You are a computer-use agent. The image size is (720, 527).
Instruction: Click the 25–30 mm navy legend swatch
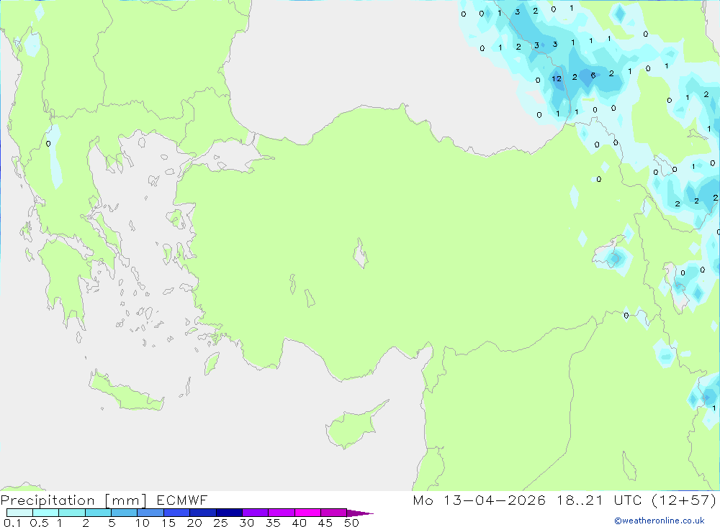pyautogui.click(x=229, y=513)
